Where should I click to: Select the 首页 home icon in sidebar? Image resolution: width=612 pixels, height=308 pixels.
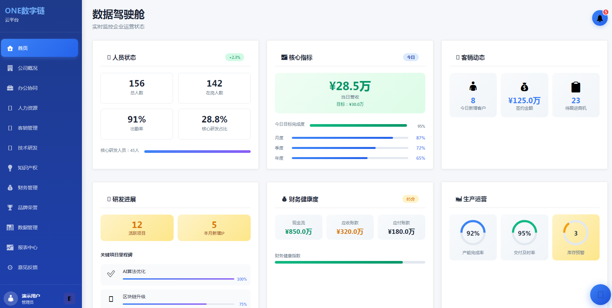[10, 48]
